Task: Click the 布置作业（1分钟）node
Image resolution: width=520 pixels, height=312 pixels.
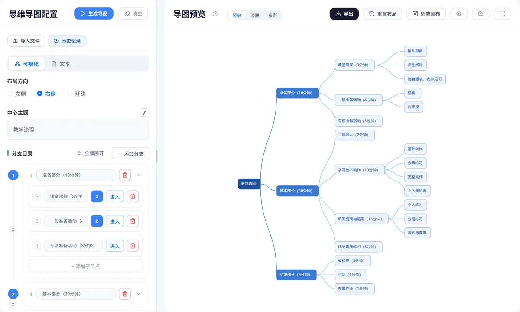Action: (x=354, y=289)
